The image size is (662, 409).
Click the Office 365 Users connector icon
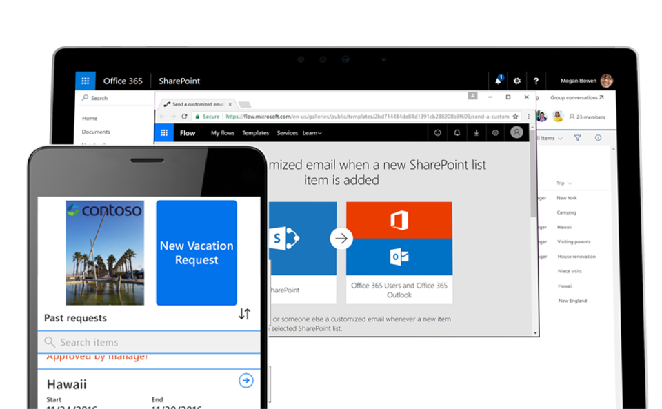(399, 220)
